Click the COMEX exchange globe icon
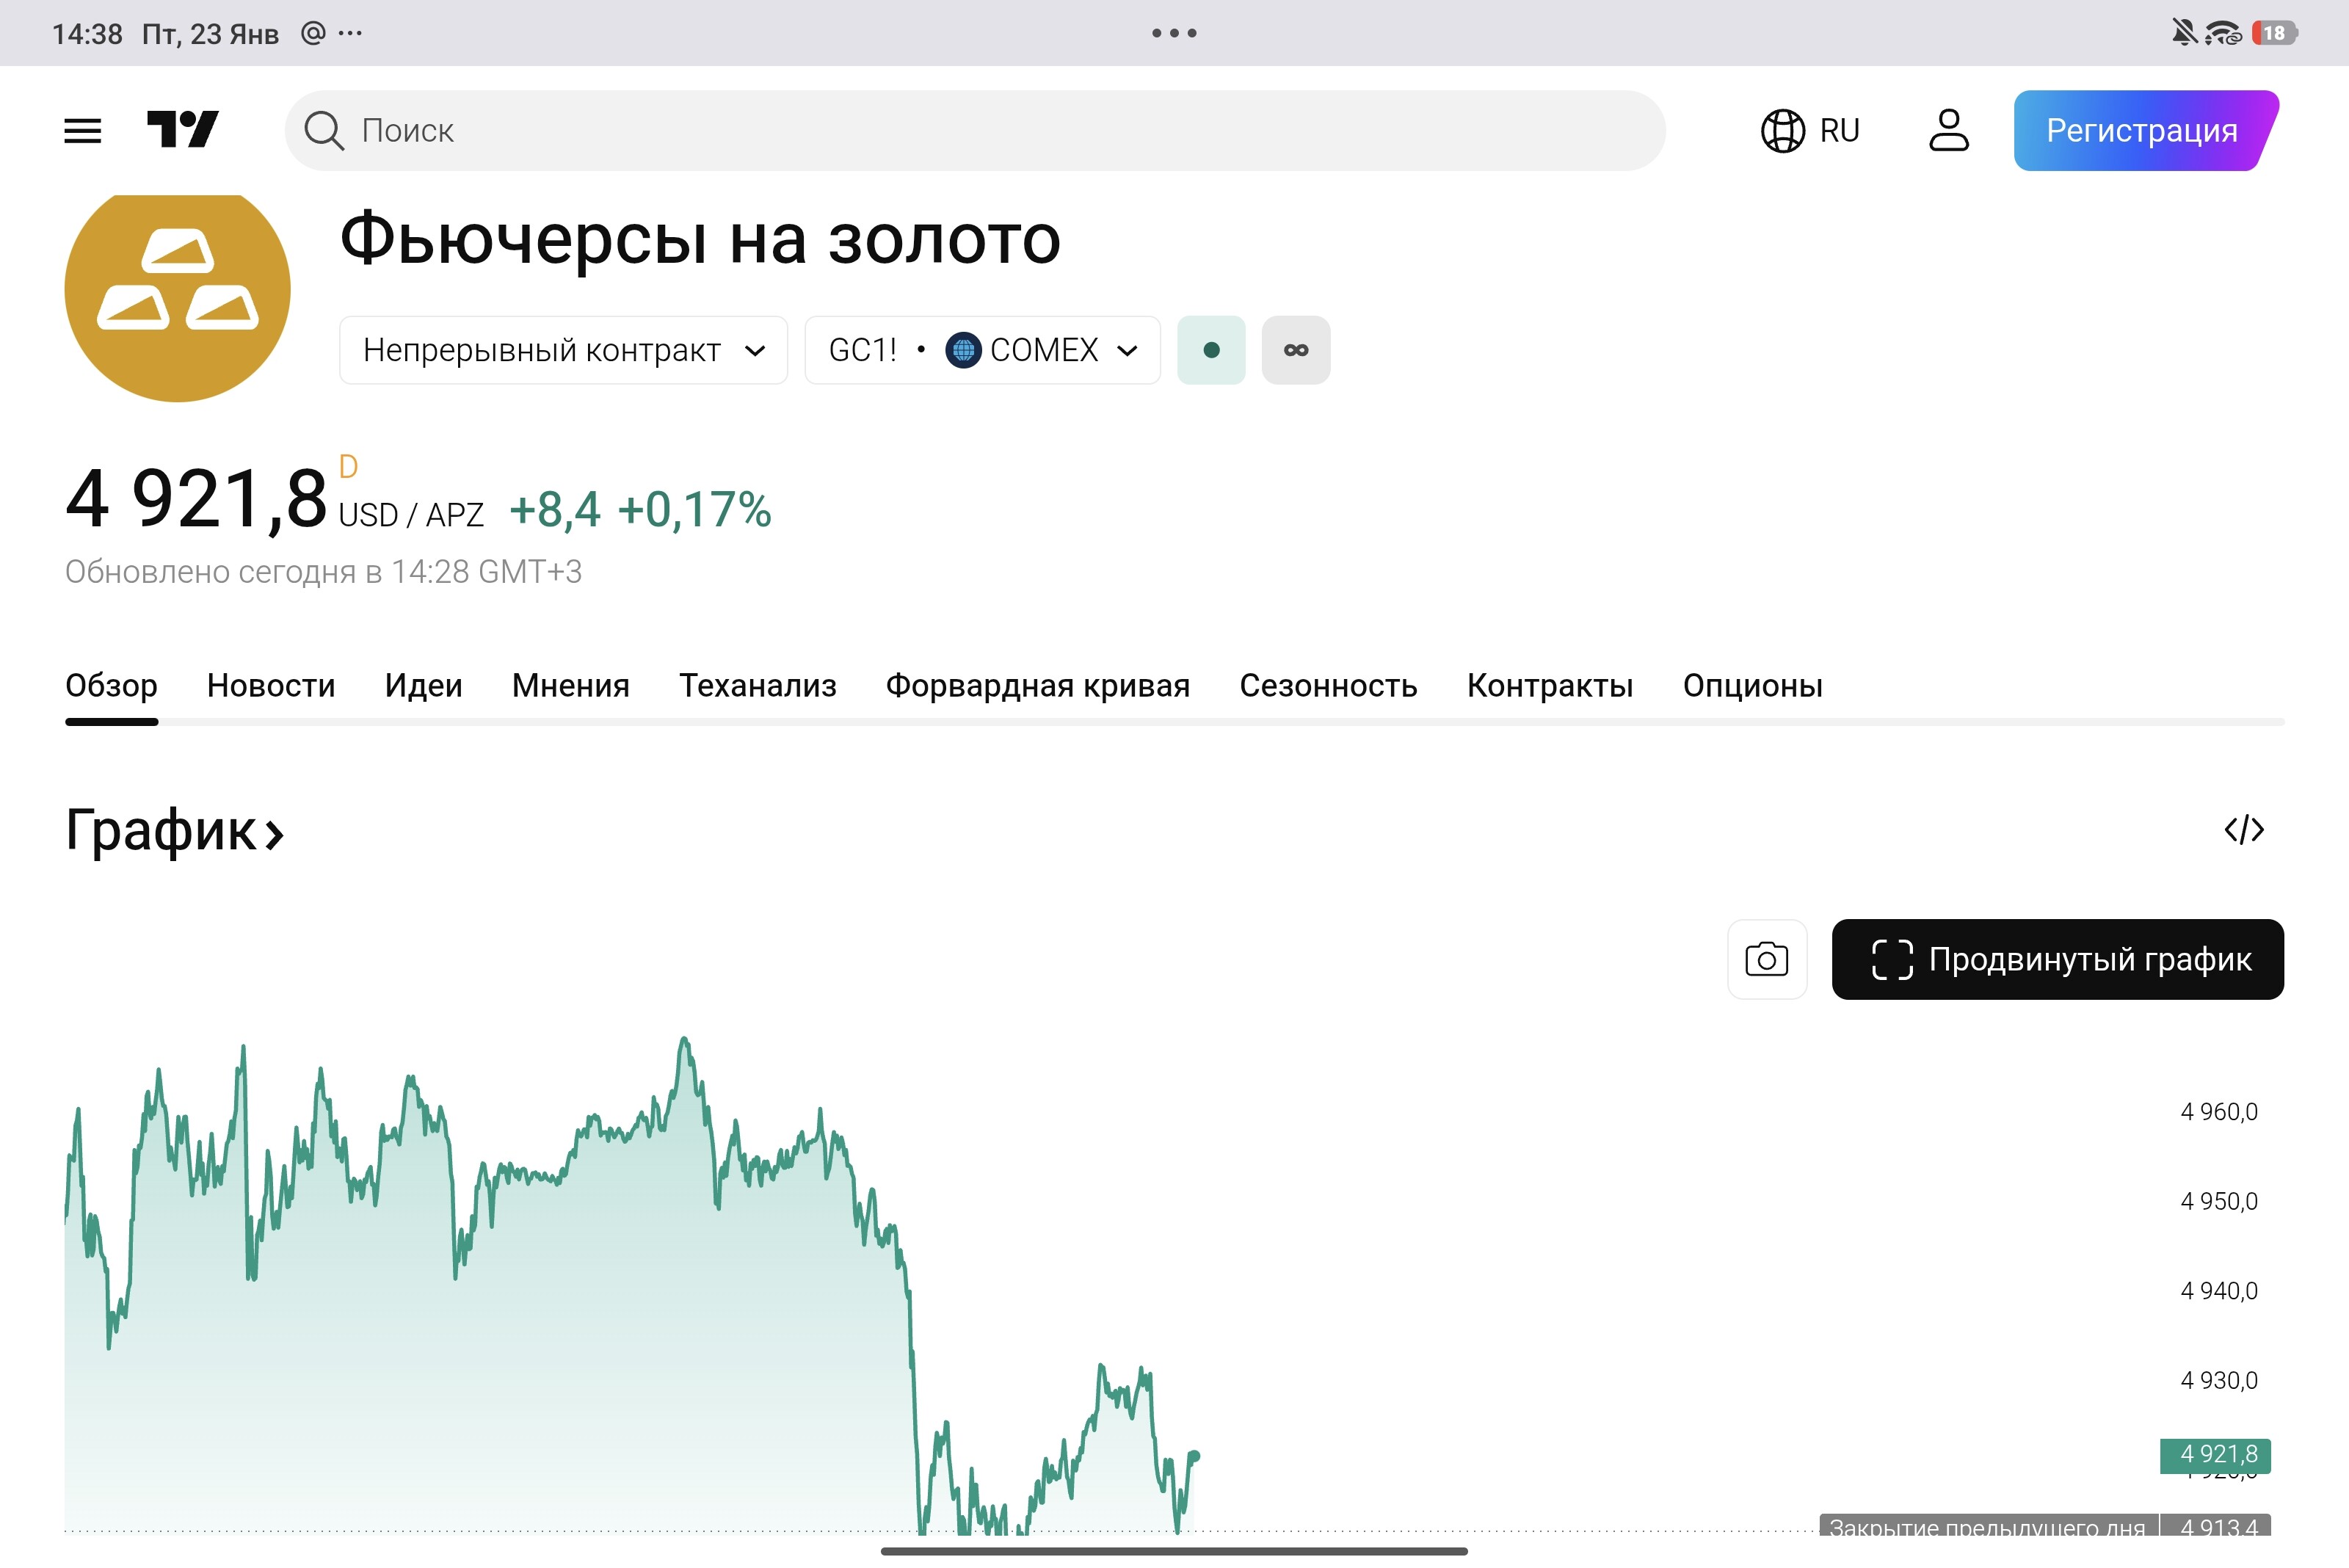This screenshot has height=1568, width=2349. click(x=962, y=350)
